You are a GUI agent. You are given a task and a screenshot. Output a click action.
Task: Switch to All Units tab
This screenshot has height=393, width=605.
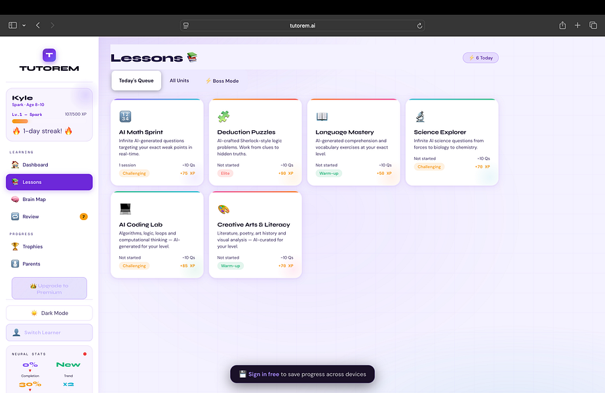[180, 81]
